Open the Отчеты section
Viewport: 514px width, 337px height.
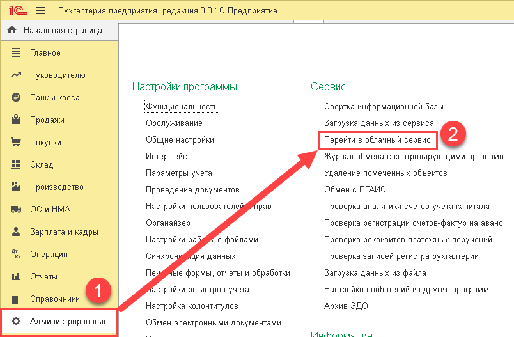43,277
